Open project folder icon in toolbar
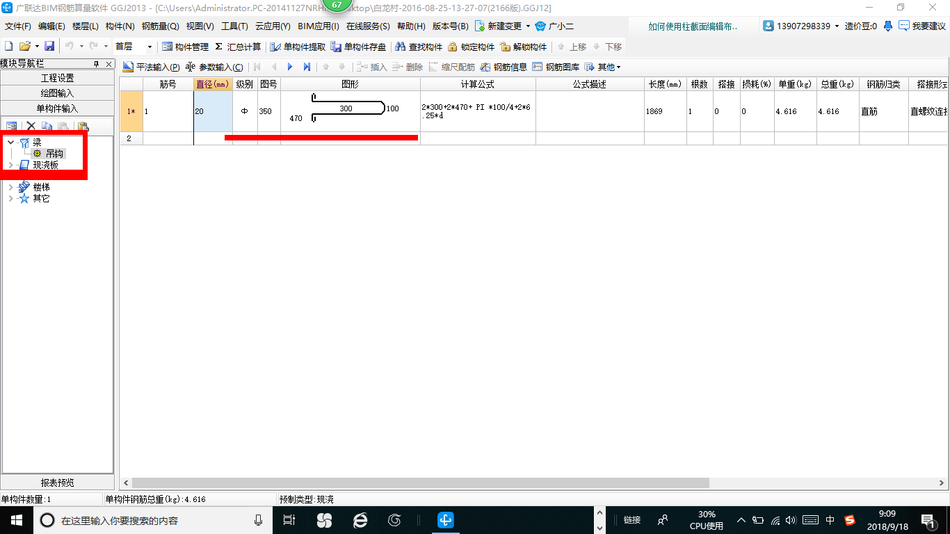Image resolution: width=950 pixels, height=534 pixels. pos(24,47)
